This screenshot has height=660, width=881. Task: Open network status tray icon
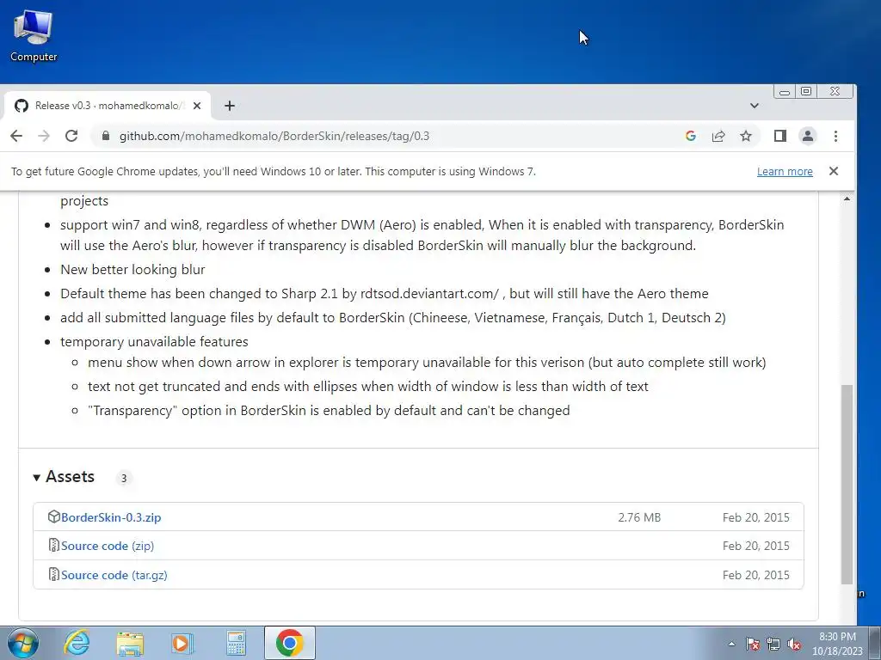click(x=773, y=644)
